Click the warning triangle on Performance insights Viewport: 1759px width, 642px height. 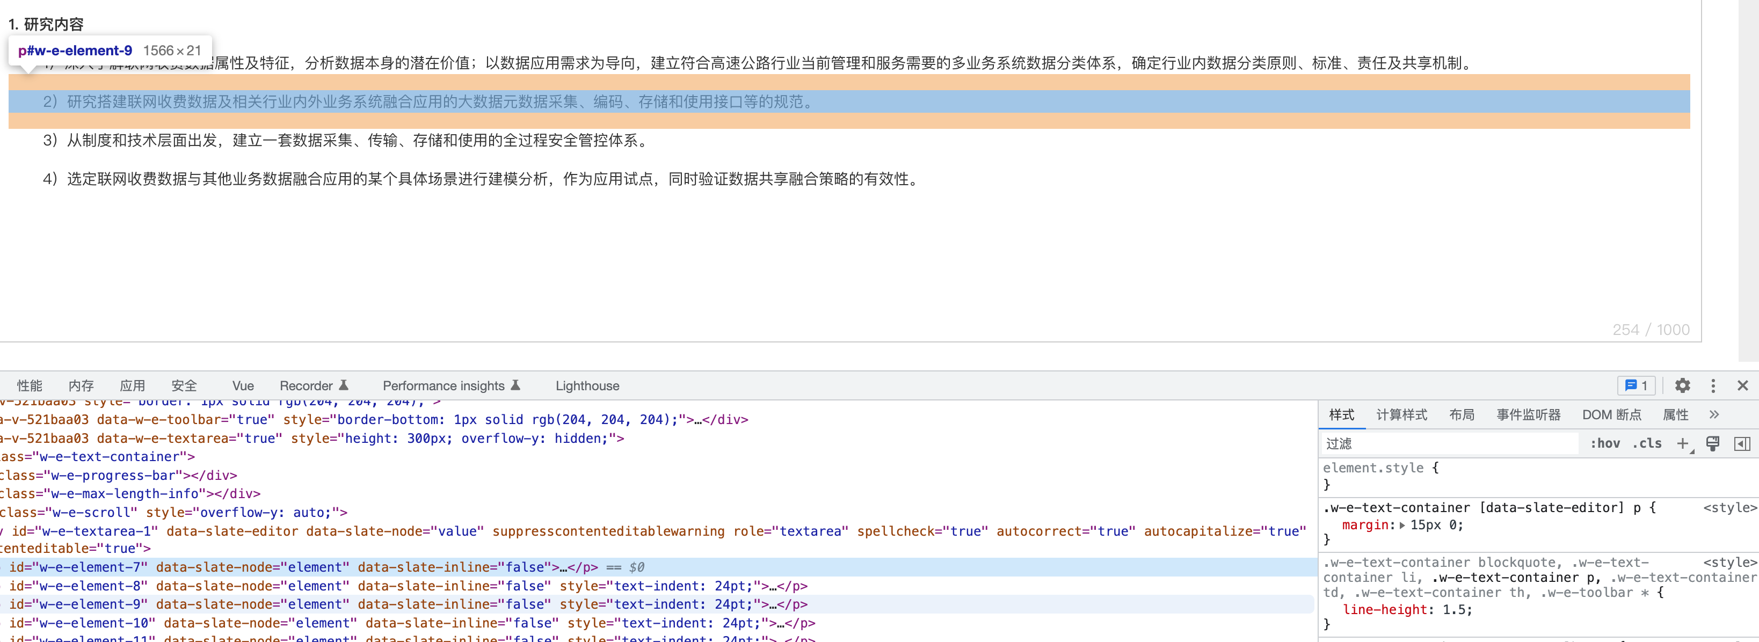pos(515,384)
